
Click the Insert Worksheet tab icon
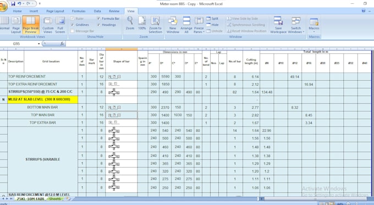[x=68, y=198]
